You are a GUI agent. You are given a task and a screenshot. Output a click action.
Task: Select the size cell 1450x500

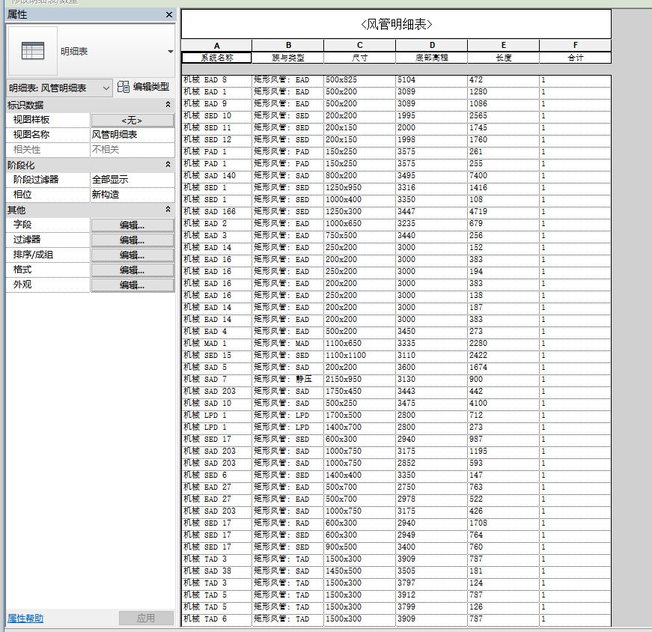[359, 571]
